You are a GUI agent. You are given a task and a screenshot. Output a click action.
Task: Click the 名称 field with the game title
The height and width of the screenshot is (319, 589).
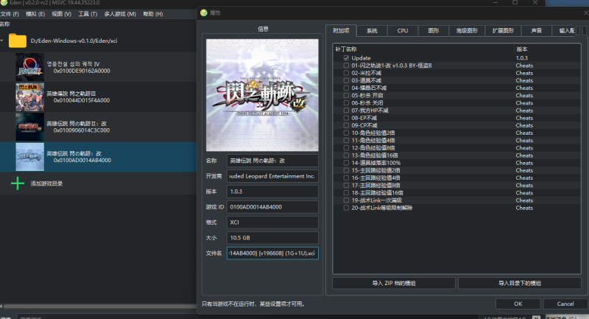[x=272, y=161]
